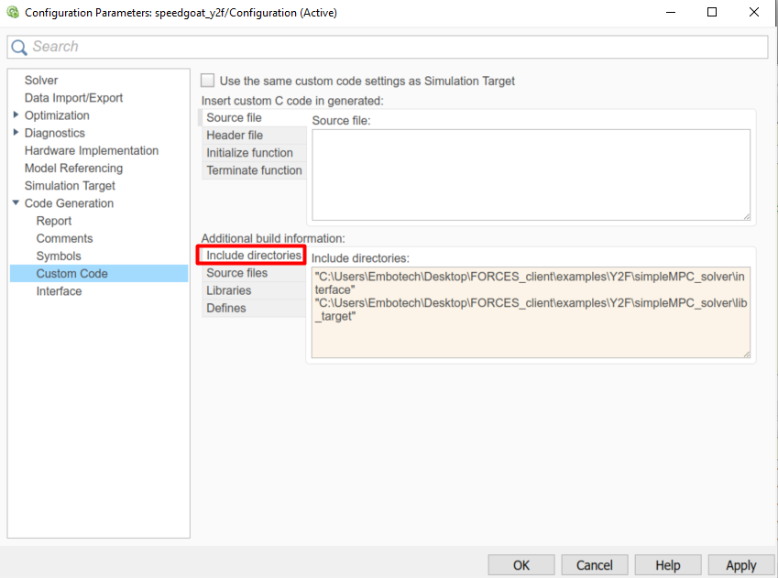Screen dimensions: 778x578
Task: Collapse the Code Generation tree node
Action: (16, 203)
